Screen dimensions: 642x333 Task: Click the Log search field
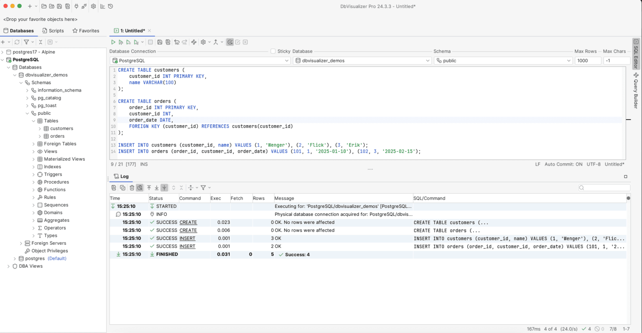point(604,187)
